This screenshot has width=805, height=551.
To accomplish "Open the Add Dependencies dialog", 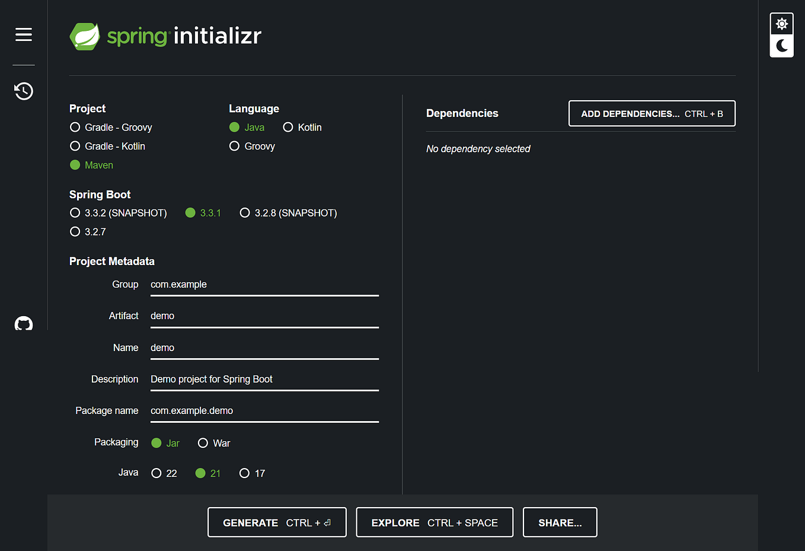I will click(652, 113).
